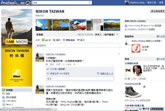165x111 pixels.
Task: Hide first post with X button
Action: tap(119, 54)
